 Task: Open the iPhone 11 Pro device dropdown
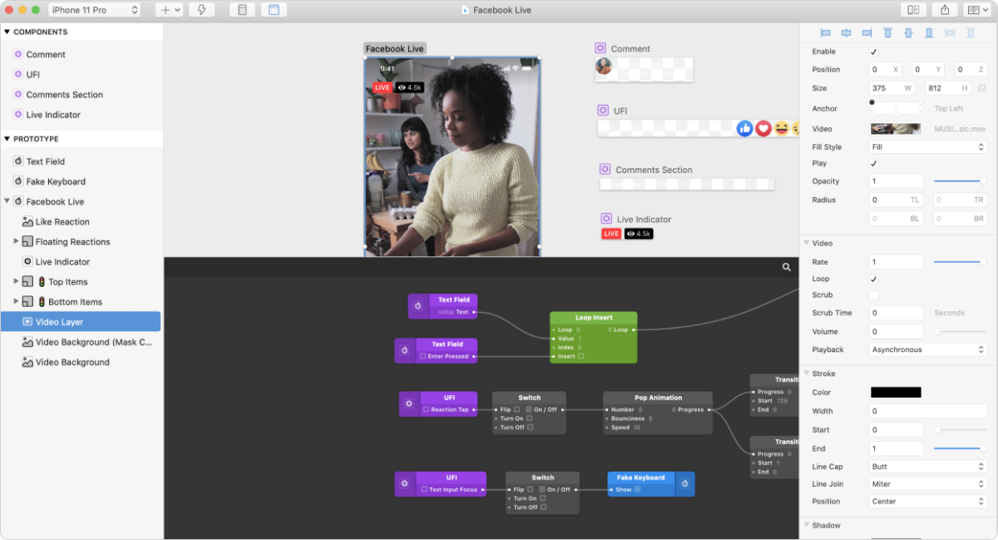pyautogui.click(x=94, y=10)
